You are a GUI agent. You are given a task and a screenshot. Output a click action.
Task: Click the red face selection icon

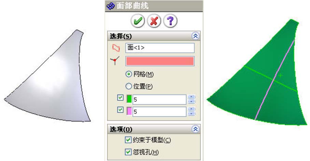[x=116, y=48]
